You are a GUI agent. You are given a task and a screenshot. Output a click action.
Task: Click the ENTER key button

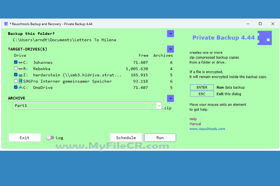(202, 88)
